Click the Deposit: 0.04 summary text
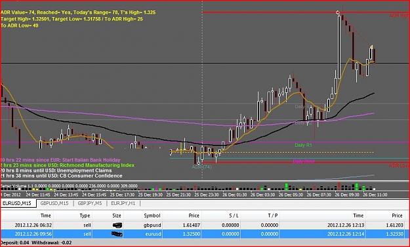 (15, 243)
